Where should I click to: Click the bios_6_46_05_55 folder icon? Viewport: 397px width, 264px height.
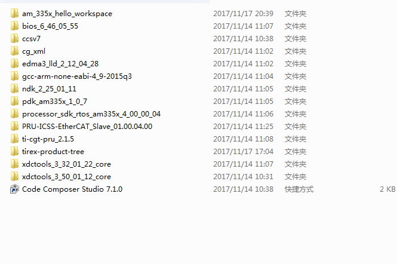coord(14,26)
